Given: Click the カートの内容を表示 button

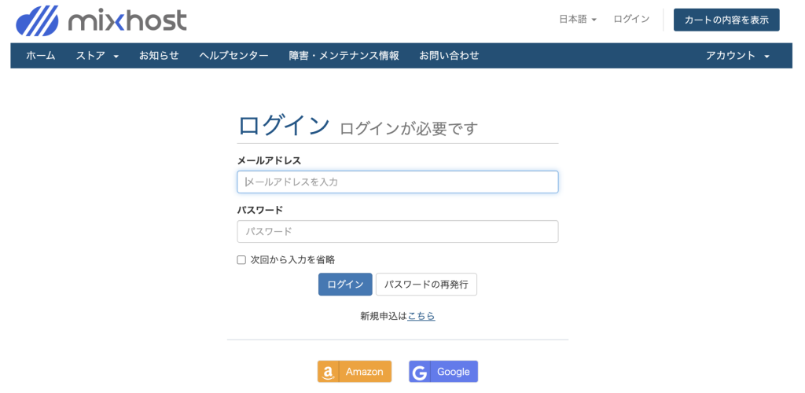Looking at the screenshot, I should (726, 20).
